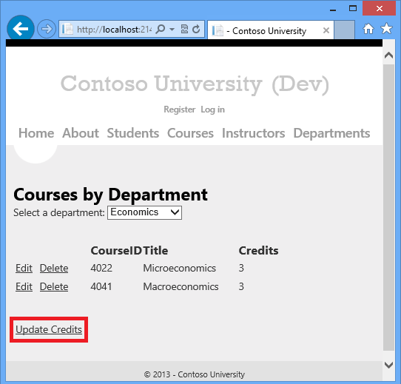This screenshot has width=401, height=384.
Task: Open the Home icon in browser toolbar
Action: coord(368,29)
